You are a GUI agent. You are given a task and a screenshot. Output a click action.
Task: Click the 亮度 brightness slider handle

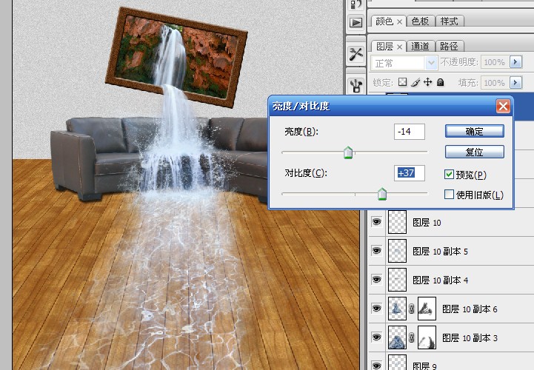348,152
